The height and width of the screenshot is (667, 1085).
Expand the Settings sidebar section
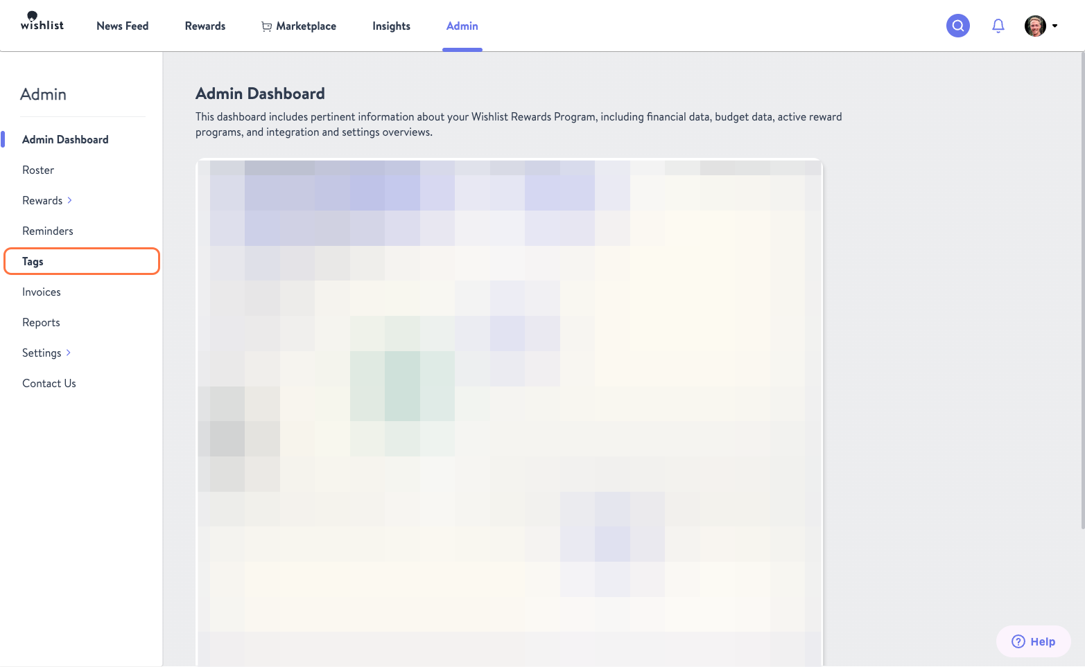coord(42,353)
